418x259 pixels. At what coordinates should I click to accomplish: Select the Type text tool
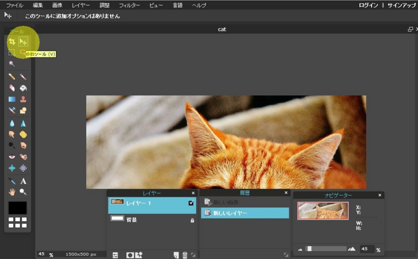pos(23,181)
